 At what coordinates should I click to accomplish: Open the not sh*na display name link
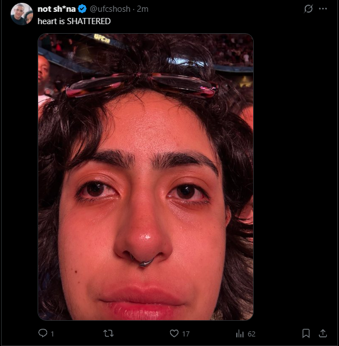(x=57, y=9)
